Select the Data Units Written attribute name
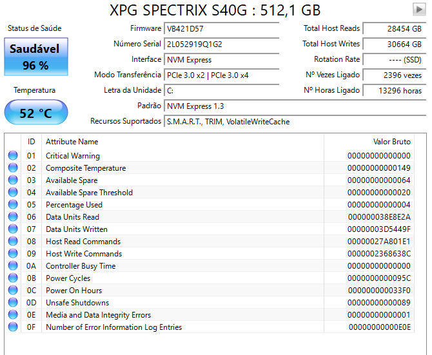This screenshot has width=432, height=355. (x=77, y=229)
